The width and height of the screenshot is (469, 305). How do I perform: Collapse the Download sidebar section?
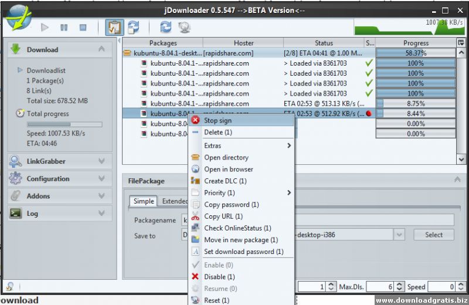pyautogui.click(x=101, y=49)
